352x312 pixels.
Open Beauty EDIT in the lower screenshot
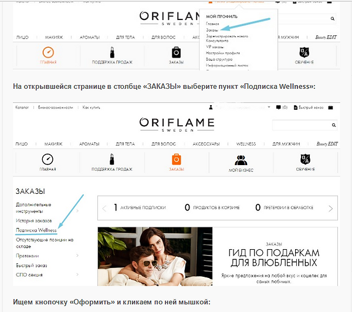point(327,144)
